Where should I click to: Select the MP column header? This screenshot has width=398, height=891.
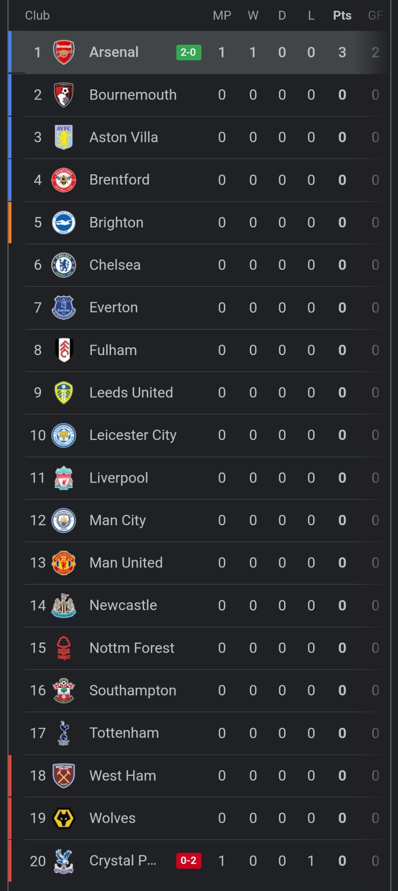(222, 16)
